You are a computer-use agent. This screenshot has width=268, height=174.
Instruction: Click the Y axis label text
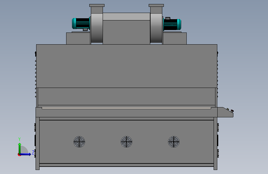(19, 139)
